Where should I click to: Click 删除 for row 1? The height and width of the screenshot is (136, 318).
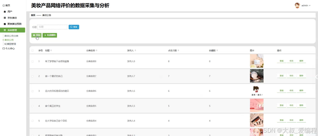(301, 61)
